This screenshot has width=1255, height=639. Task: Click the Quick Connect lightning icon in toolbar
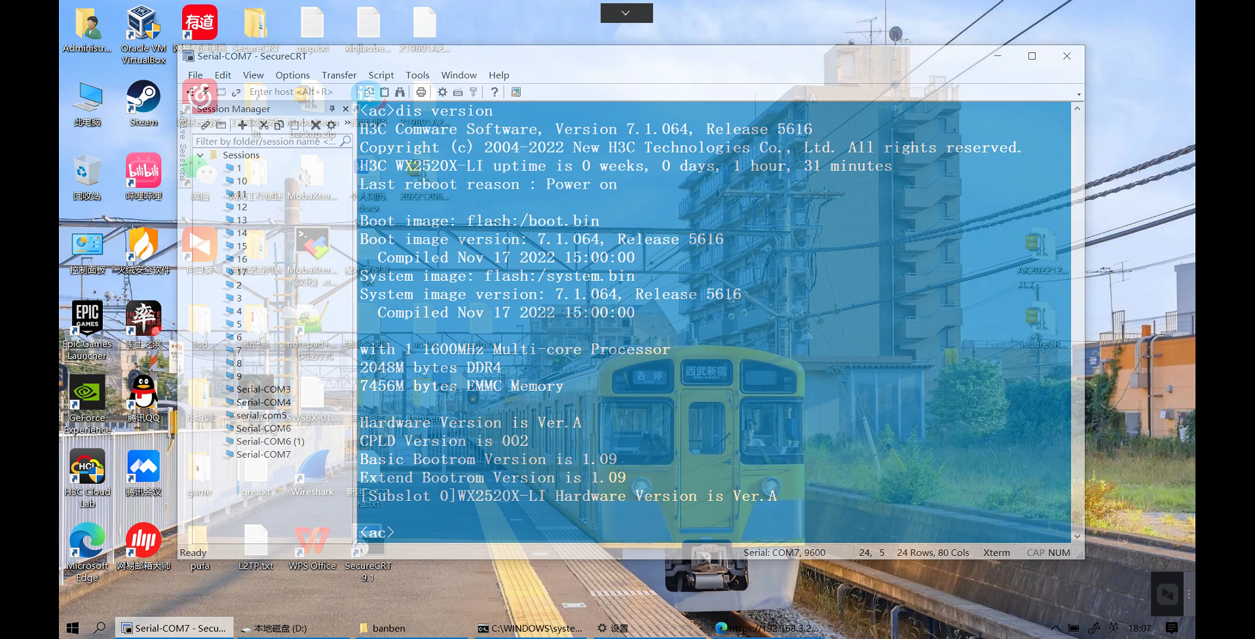pyautogui.click(x=207, y=92)
